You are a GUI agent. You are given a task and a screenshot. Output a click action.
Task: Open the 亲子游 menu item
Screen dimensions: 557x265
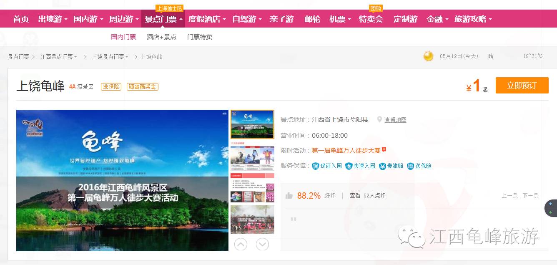281,19
